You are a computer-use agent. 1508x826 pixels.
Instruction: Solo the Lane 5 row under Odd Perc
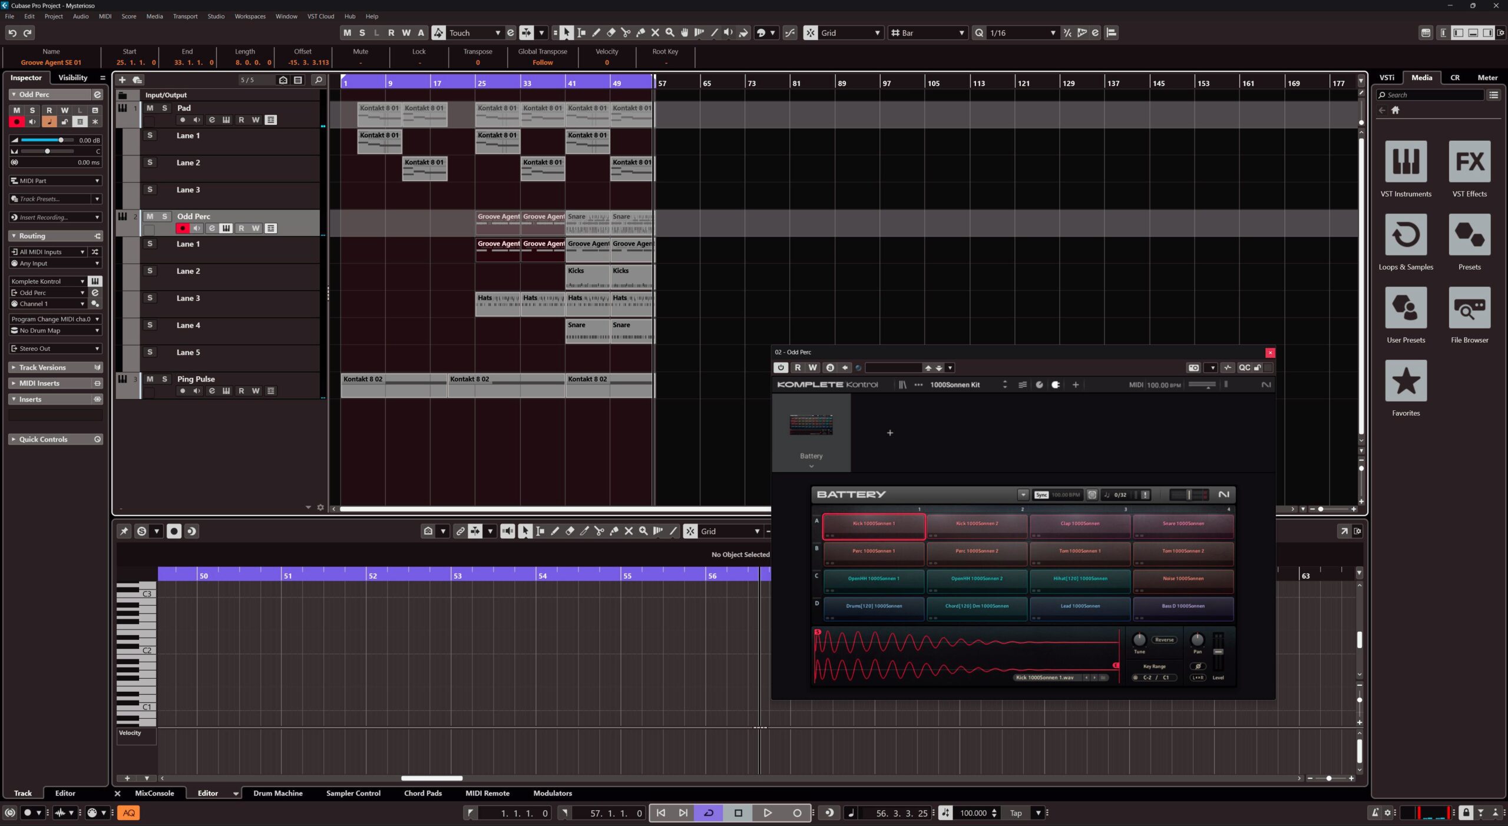click(150, 352)
